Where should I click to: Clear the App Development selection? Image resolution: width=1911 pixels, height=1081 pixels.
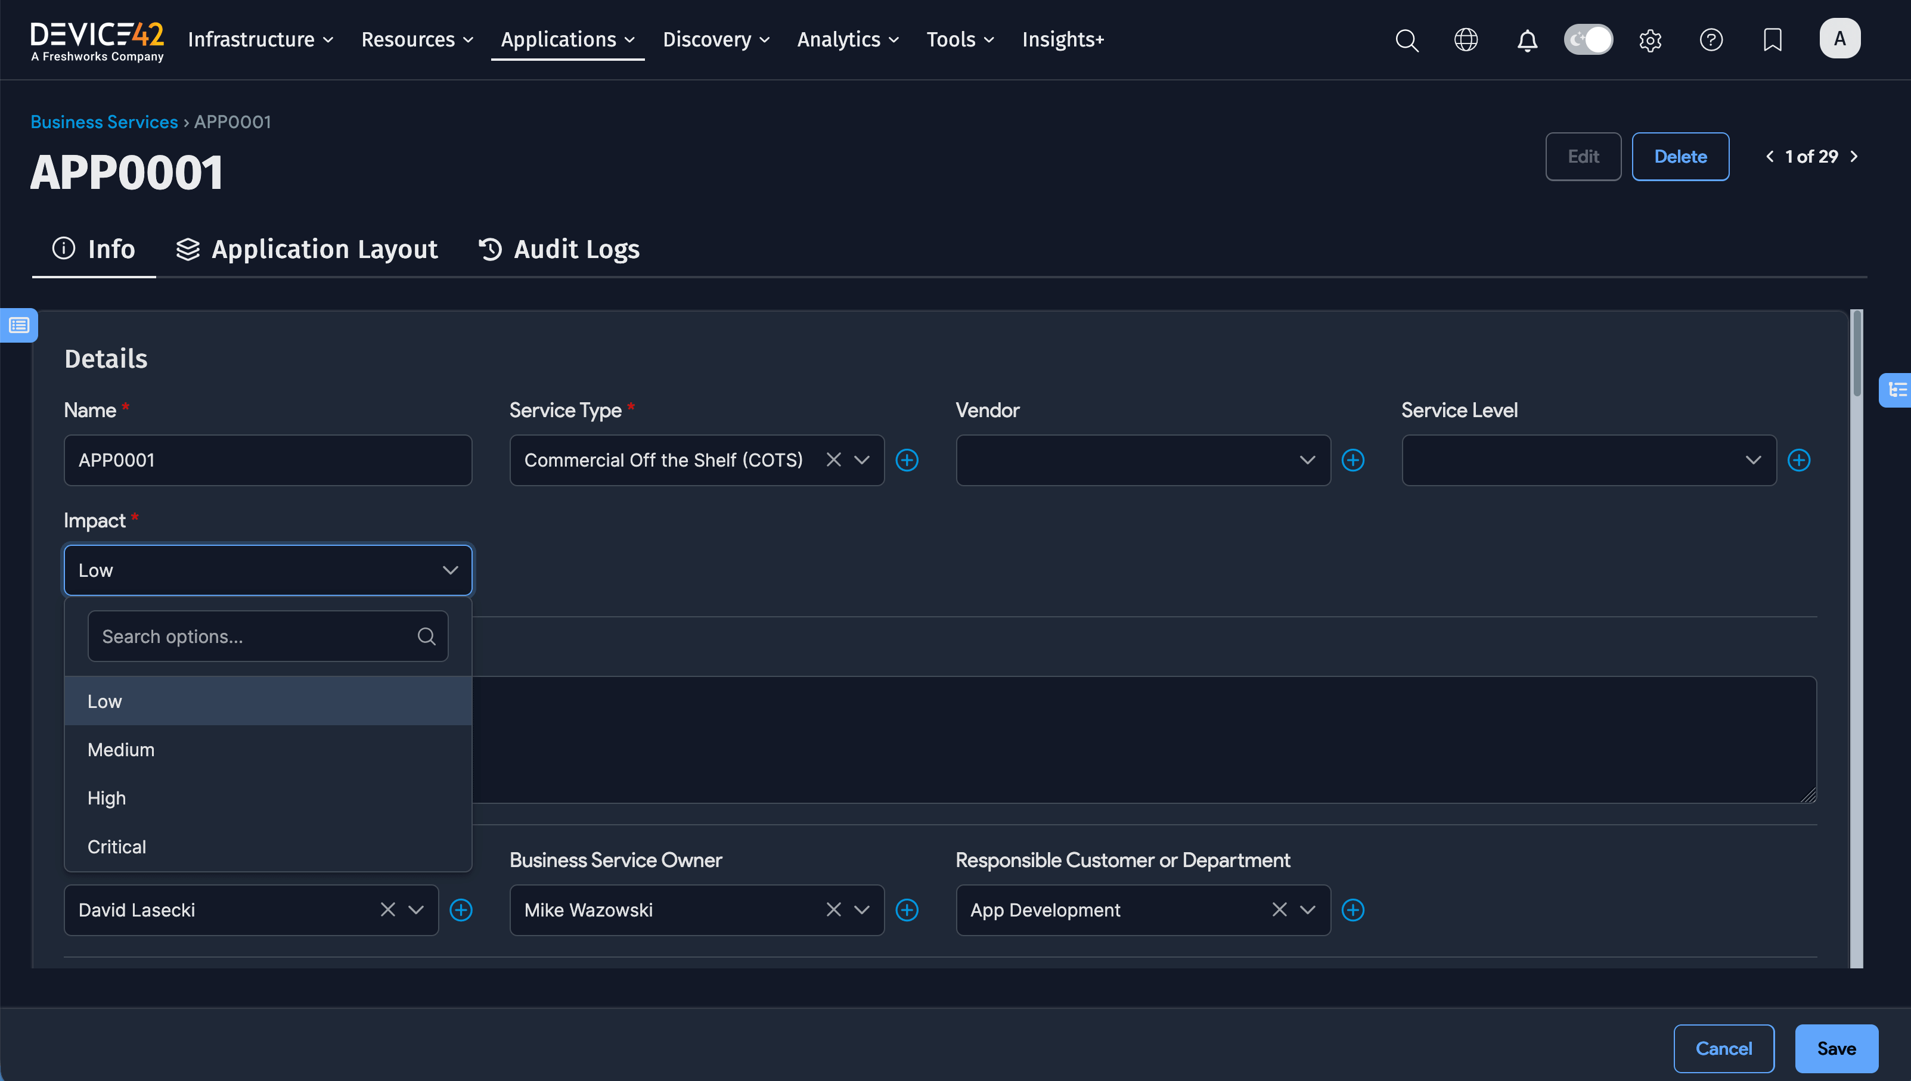[x=1279, y=910]
